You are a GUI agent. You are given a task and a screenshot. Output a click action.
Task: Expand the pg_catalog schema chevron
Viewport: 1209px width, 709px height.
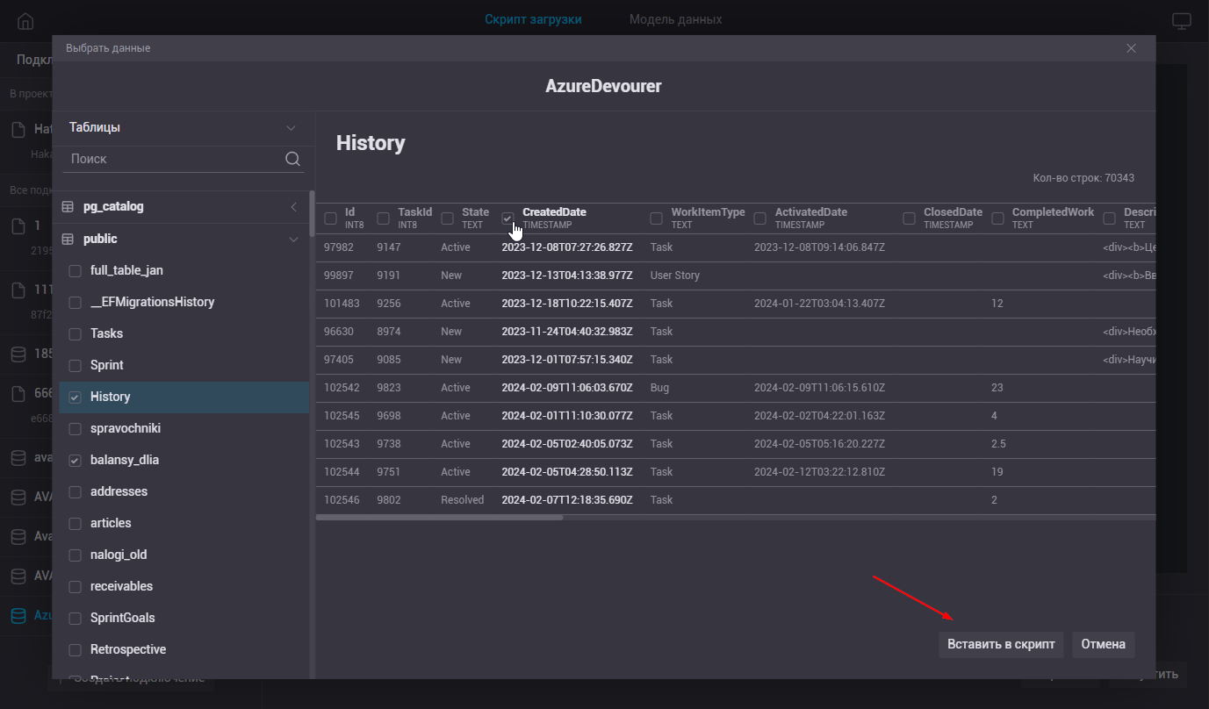tap(293, 207)
